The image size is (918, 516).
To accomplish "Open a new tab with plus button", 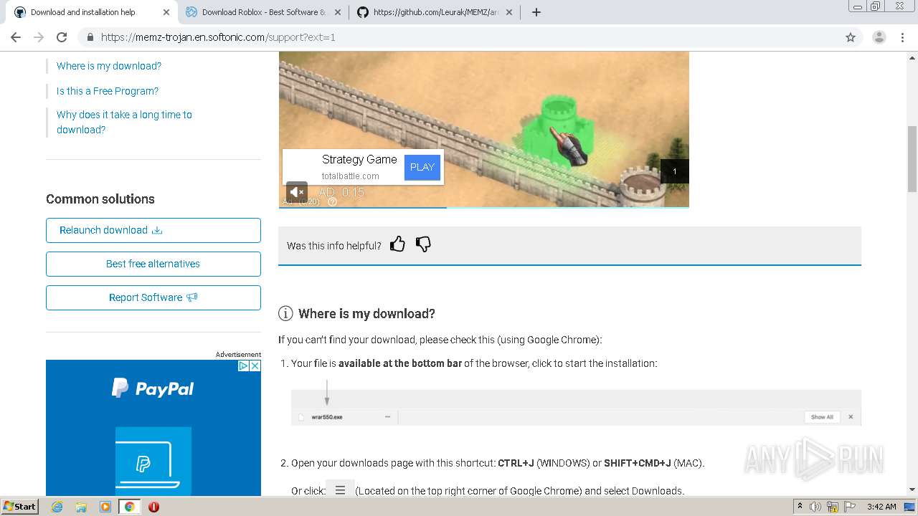I will tap(536, 12).
